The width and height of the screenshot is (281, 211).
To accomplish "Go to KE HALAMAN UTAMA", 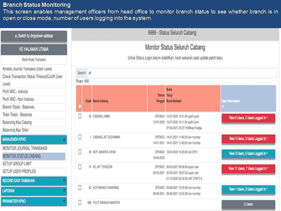I will [34, 49].
